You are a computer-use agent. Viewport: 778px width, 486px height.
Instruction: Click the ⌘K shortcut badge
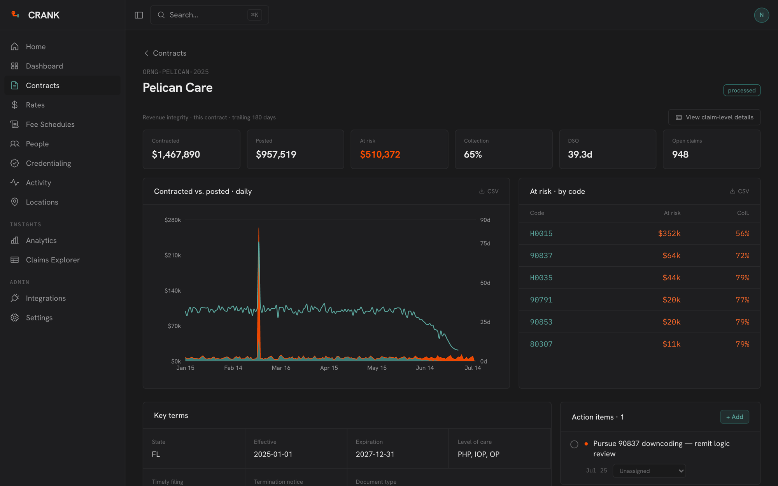[x=254, y=15]
